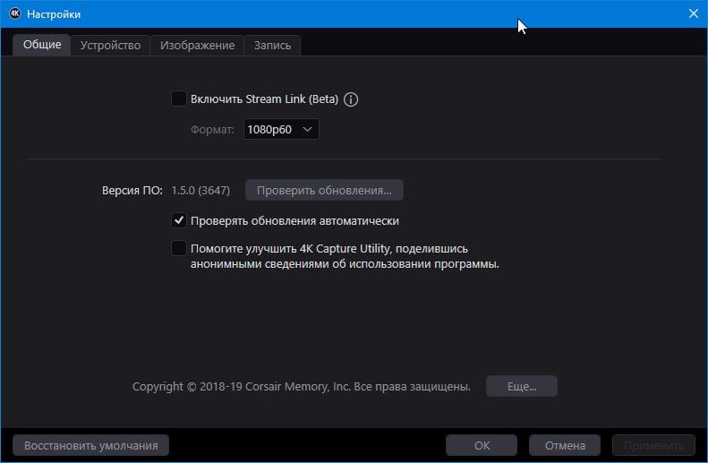This screenshot has width=708, height=463.
Task: Open the Изображение tab
Action: pyautogui.click(x=197, y=45)
